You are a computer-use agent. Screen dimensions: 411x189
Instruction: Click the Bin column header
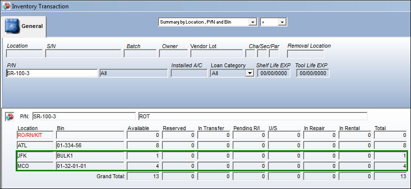point(60,128)
